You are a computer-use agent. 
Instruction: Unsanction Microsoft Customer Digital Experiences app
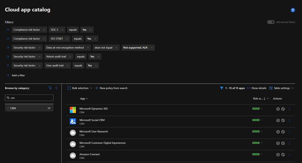[x=283, y=143]
